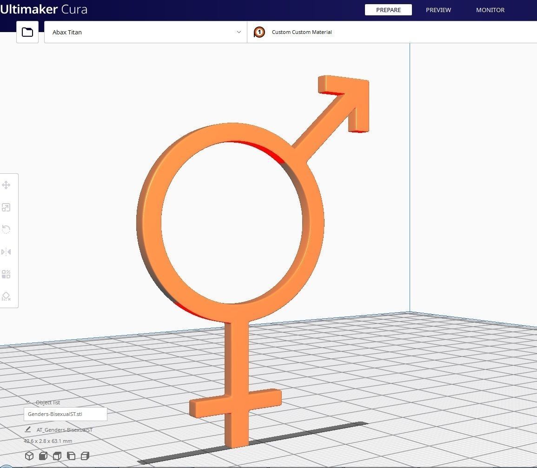Screen dimensions: 537x468
Task: Select Genders-BisexualST.stl in object list
Action: pyautogui.click(x=66, y=414)
